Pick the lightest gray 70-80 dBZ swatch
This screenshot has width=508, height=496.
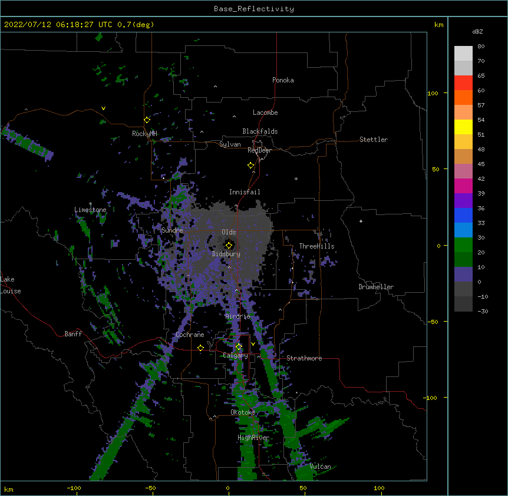click(463, 54)
